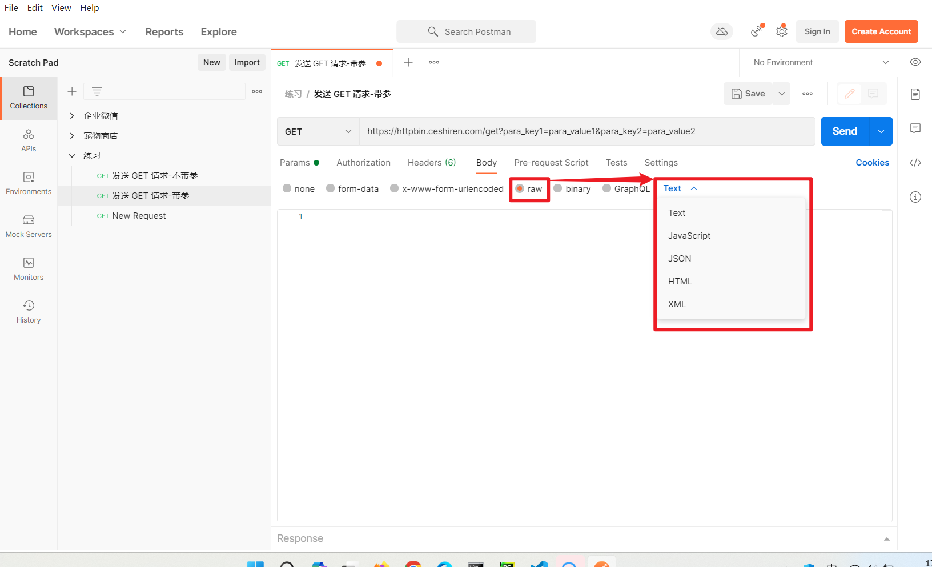Open the comments icon in right sidebar
Screen dimensions: 932x567
pyautogui.click(x=915, y=128)
